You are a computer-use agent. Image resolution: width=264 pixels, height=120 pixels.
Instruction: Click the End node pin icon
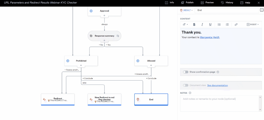pos(138,99)
